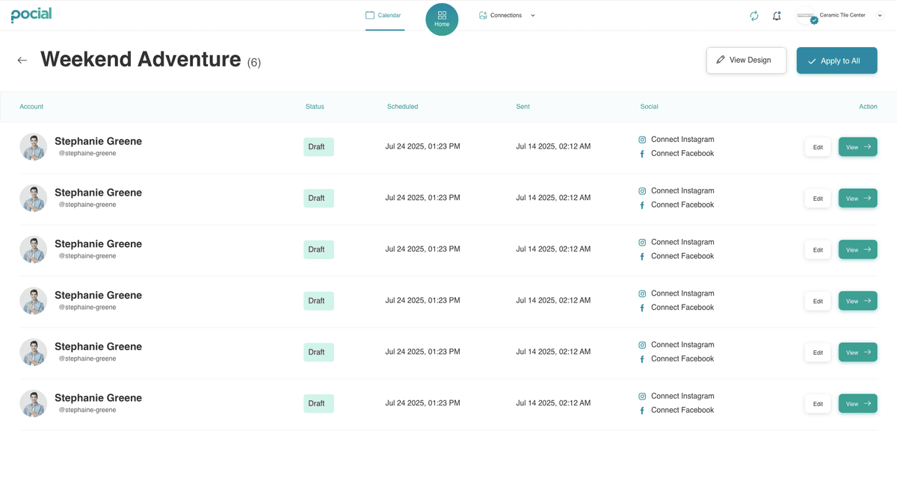Click the Ceramic Tile Center account logo
897x504 pixels.
(x=806, y=16)
